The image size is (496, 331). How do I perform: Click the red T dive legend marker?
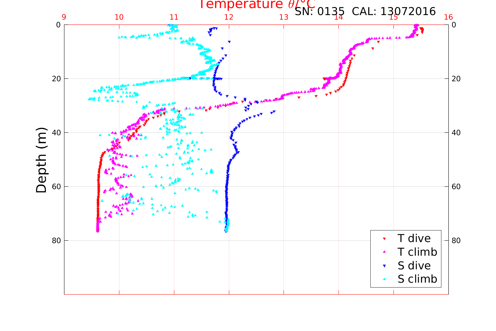pos(384,239)
